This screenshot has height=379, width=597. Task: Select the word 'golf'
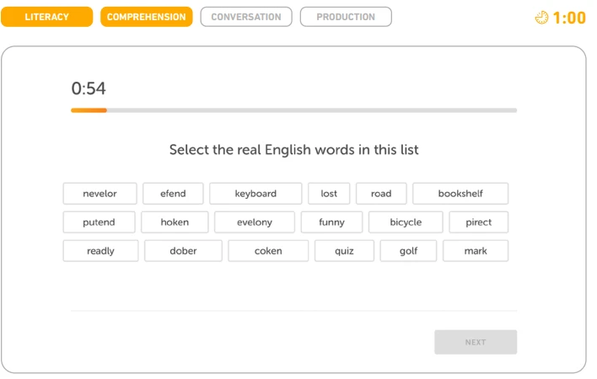pos(408,251)
